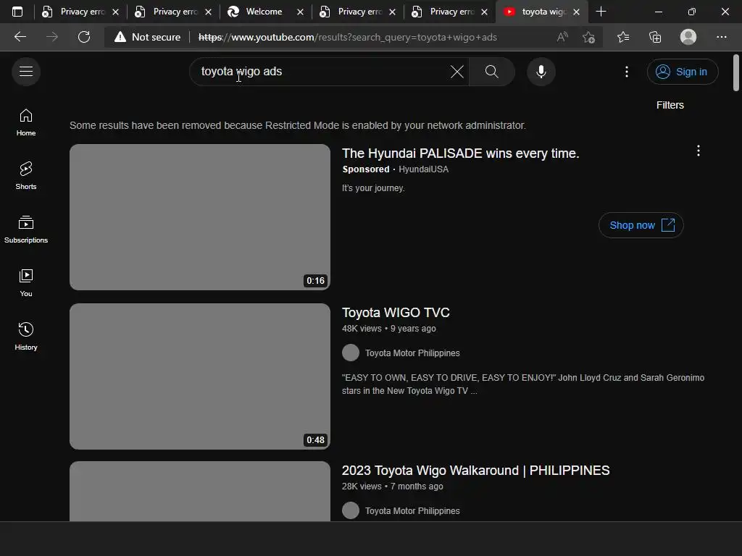742x556 pixels.
Task: Open Read aloud in address bar
Action: click(x=562, y=37)
